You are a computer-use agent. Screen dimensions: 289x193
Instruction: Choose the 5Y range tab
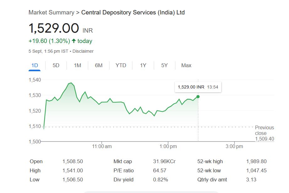164,65
